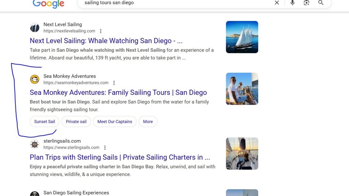The width and height of the screenshot is (349, 196).
Task: Click Sterling Sails ship wheel favicon
Action: (x=35, y=144)
